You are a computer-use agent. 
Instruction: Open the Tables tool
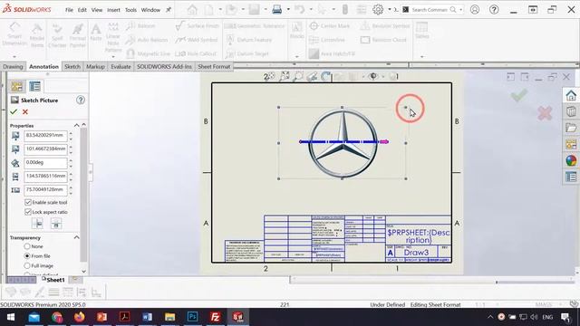(422, 30)
